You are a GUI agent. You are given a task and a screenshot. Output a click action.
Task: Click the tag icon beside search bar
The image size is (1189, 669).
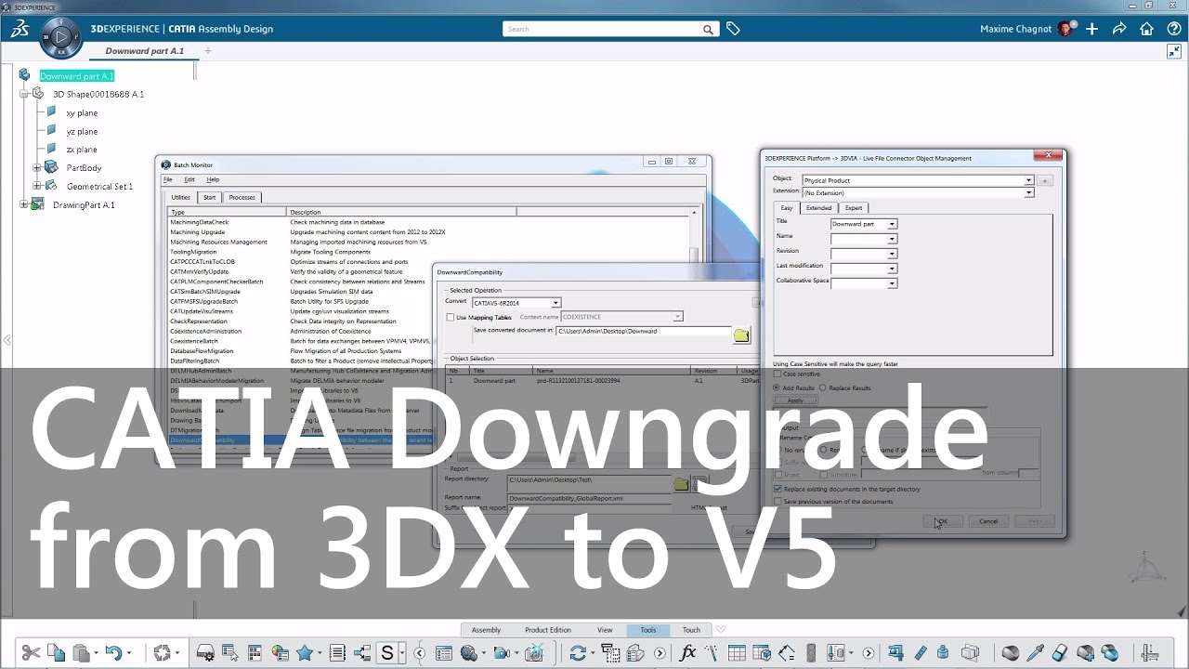733,29
